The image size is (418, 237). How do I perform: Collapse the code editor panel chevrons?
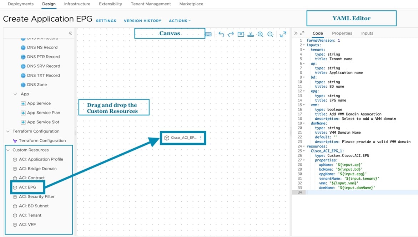(x=296, y=33)
